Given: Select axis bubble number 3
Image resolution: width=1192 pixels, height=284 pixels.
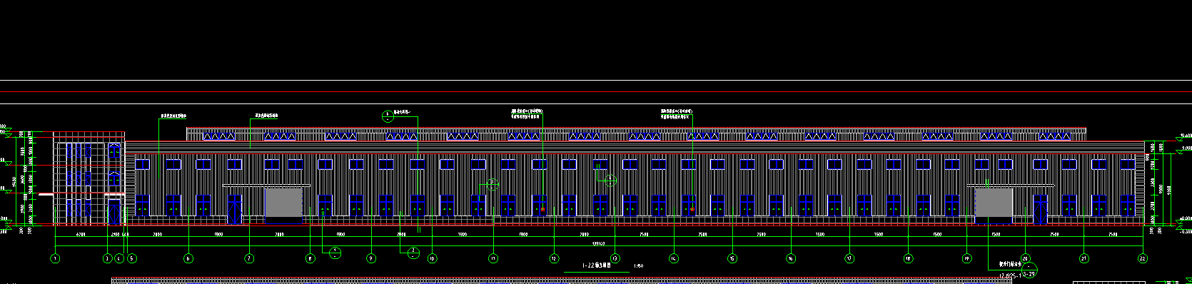Looking at the screenshot, I should click(x=107, y=258).
